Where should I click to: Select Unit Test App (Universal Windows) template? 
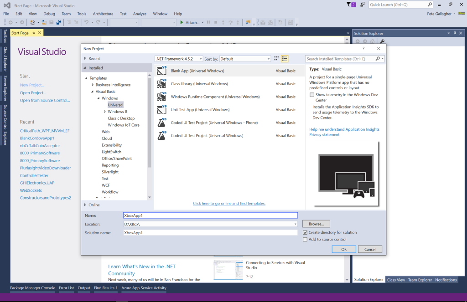pos(229,110)
